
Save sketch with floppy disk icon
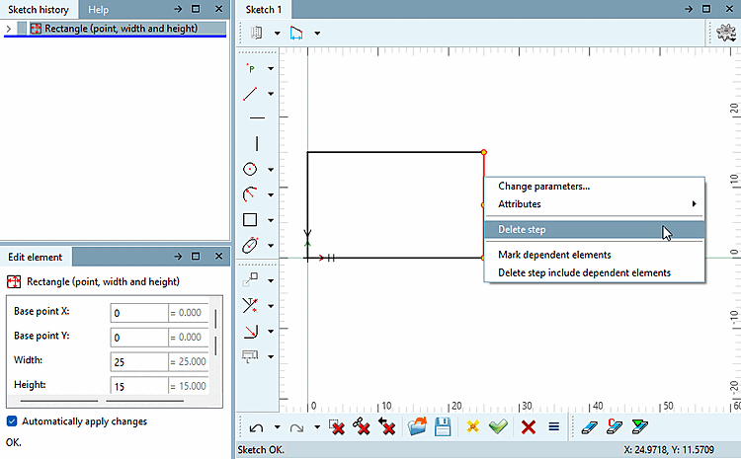pos(443,426)
